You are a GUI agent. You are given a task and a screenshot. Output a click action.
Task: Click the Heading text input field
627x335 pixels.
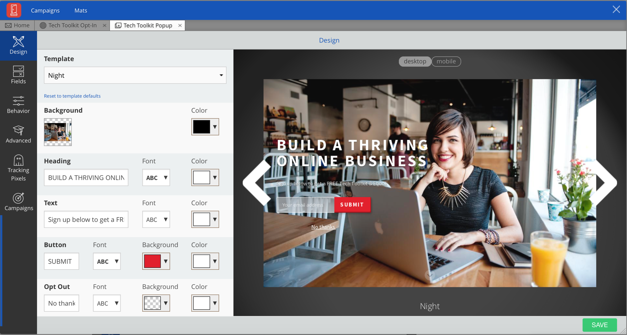86,178
